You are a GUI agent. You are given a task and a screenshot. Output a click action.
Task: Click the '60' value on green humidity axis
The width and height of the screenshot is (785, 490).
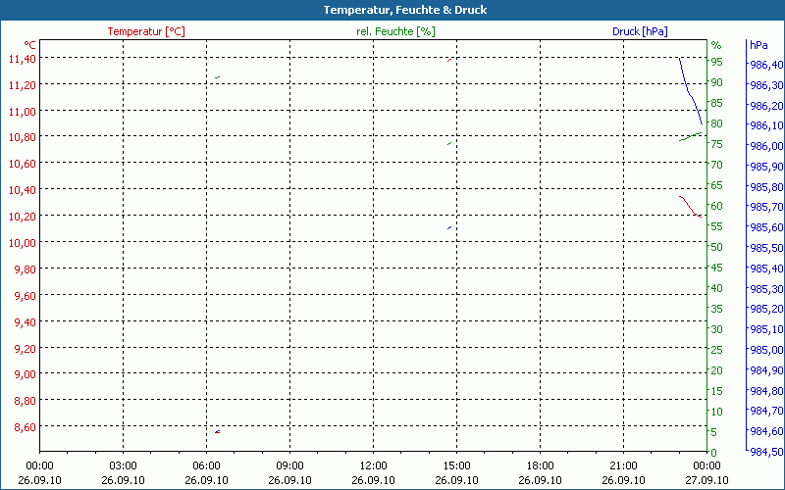(x=717, y=206)
